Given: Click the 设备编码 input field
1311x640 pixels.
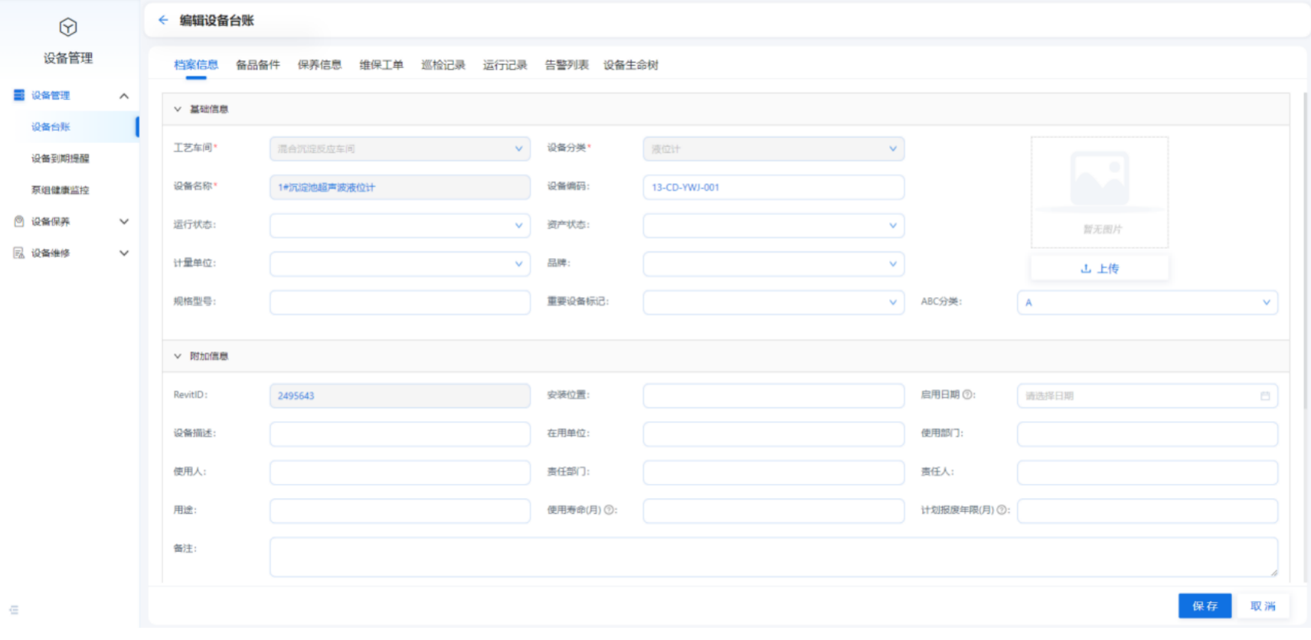Looking at the screenshot, I should [773, 188].
